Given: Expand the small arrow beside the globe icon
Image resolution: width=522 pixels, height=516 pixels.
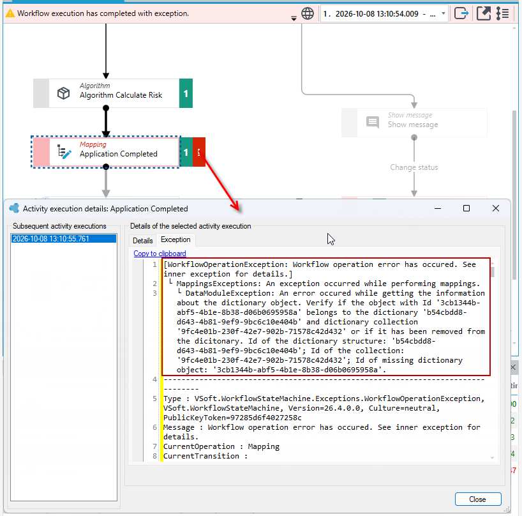Looking at the screenshot, I should [x=294, y=19].
